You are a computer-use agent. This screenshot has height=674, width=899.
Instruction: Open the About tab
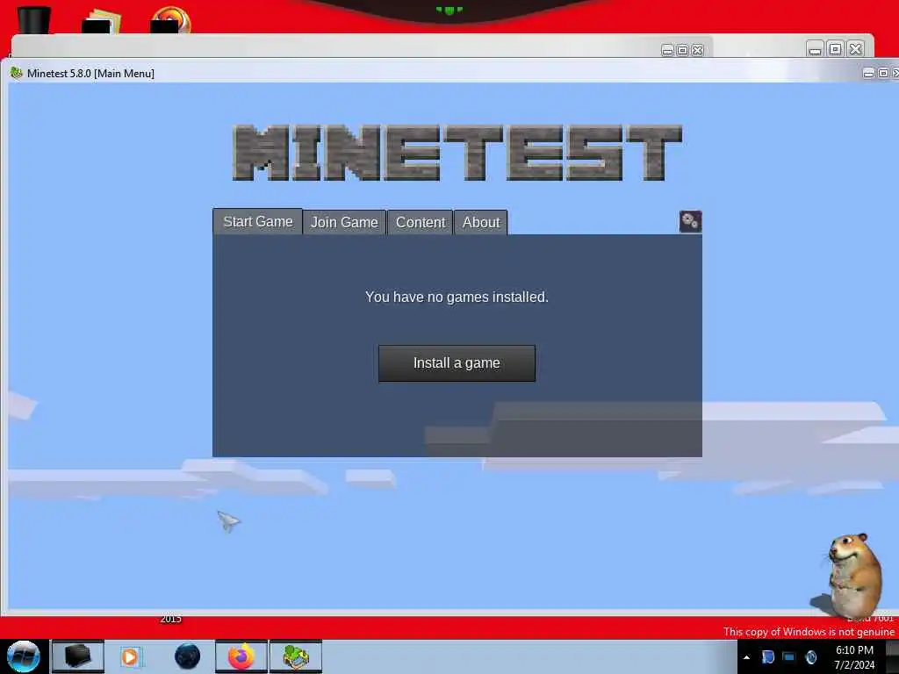480,222
